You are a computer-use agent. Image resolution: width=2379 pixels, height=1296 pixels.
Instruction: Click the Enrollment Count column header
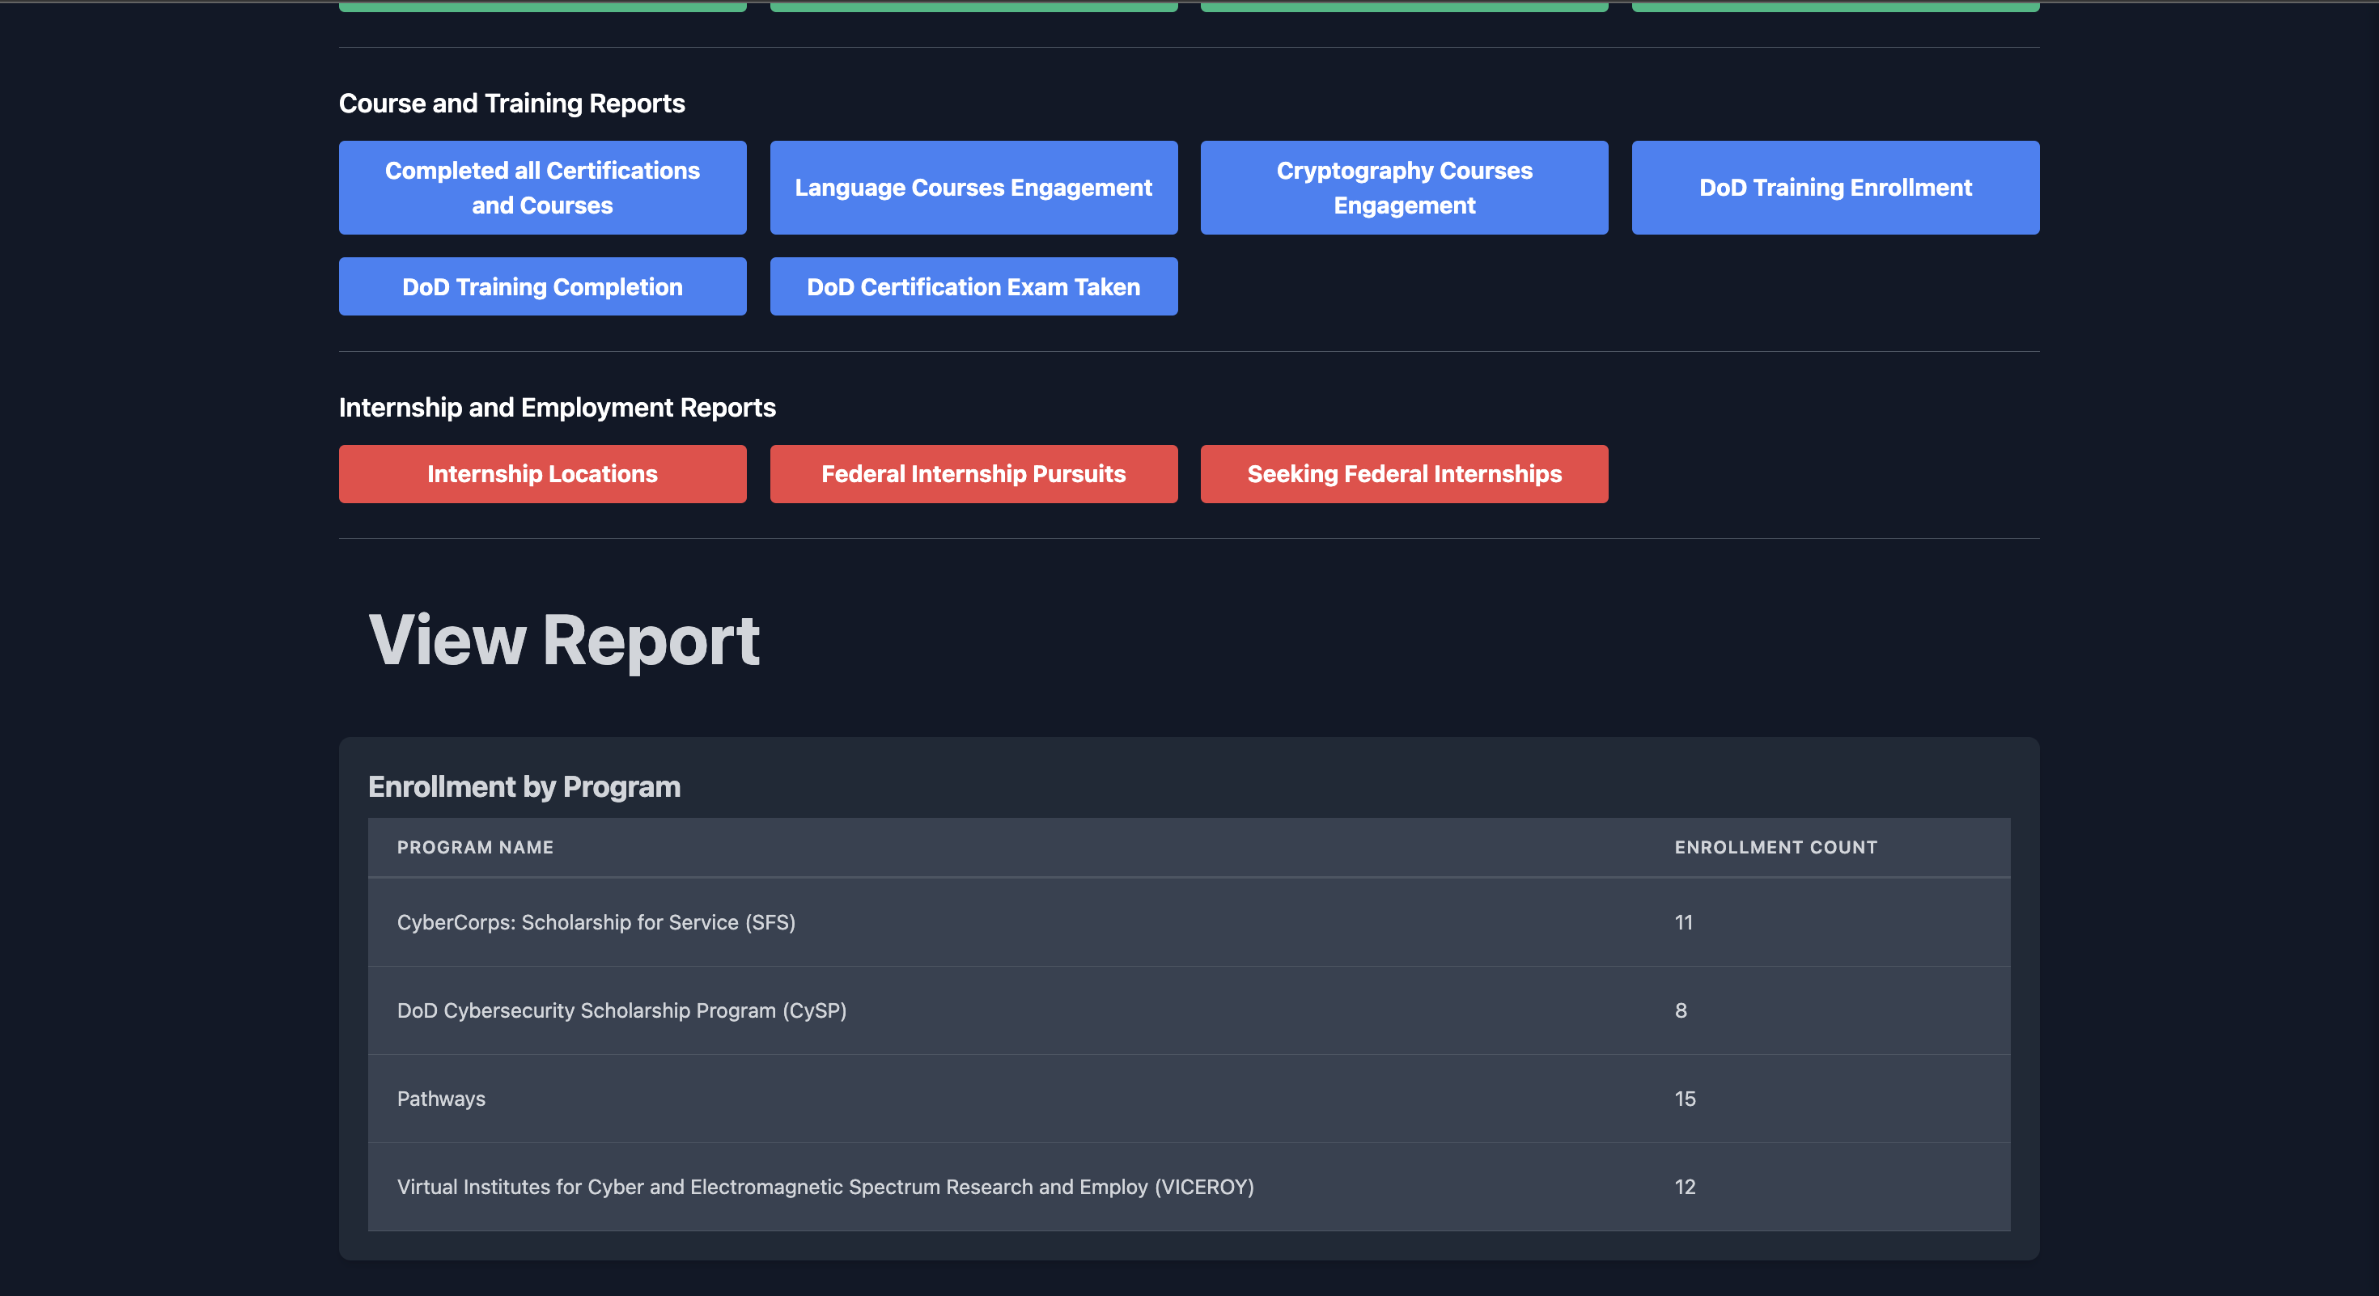click(x=1775, y=847)
